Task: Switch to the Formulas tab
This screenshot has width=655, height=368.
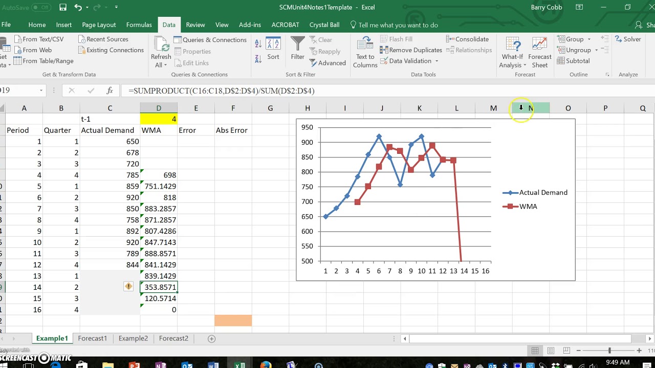Action: [139, 25]
